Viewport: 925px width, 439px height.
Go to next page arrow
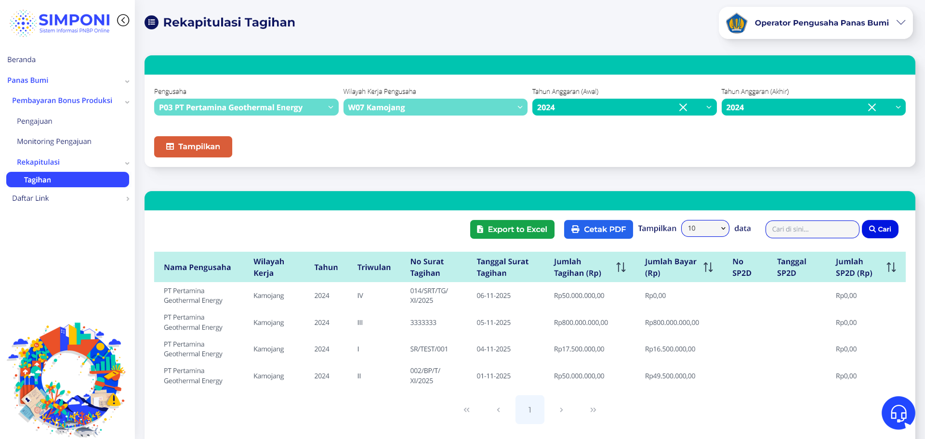click(x=561, y=410)
